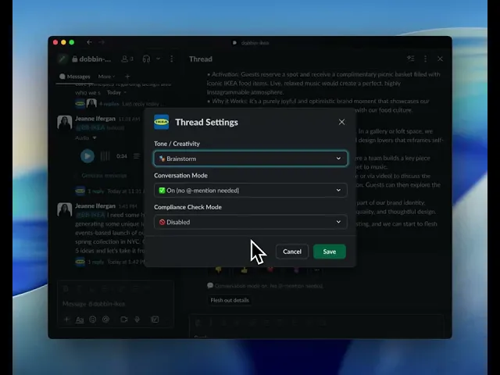Open the dobbin channel name header
The image size is (500, 375).
[91, 59]
